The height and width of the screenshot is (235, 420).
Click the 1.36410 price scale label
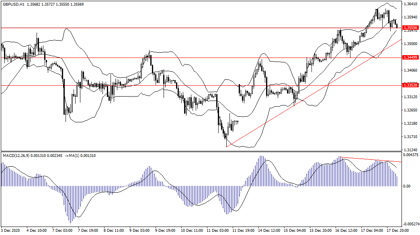pyautogui.click(x=410, y=4)
